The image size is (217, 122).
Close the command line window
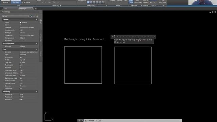(80, 121)
